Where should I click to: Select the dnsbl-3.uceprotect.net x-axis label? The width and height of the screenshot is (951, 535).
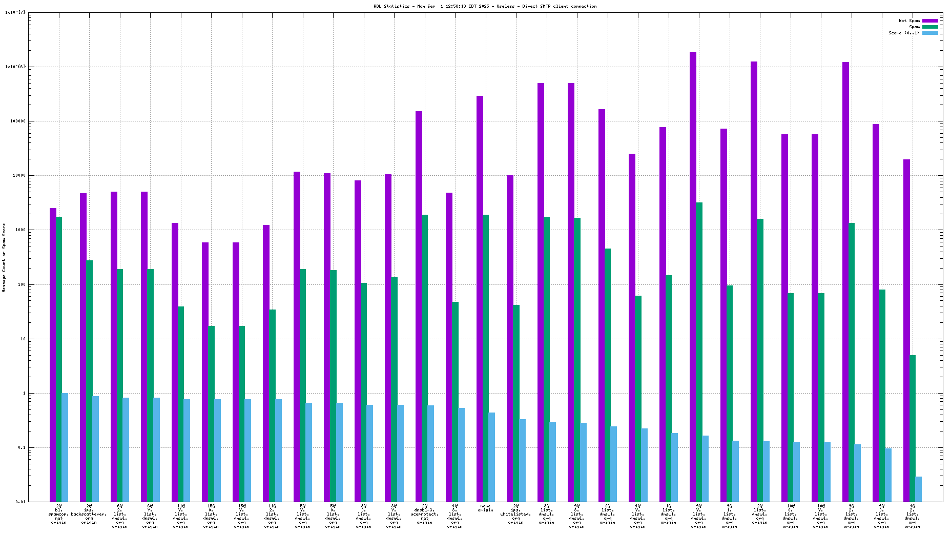click(x=425, y=514)
